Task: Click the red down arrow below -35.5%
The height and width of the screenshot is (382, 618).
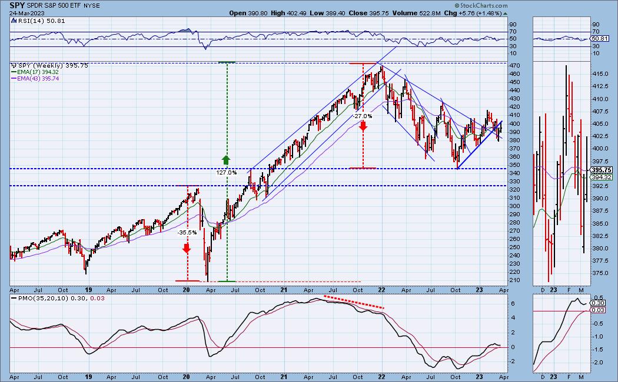Action: pyautogui.click(x=187, y=248)
